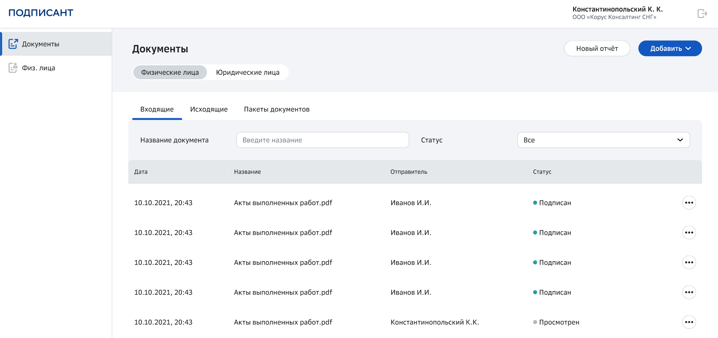Open the more options menu for the Константинопольский К.К. row
This screenshot has height=338, width=718.
689,322
